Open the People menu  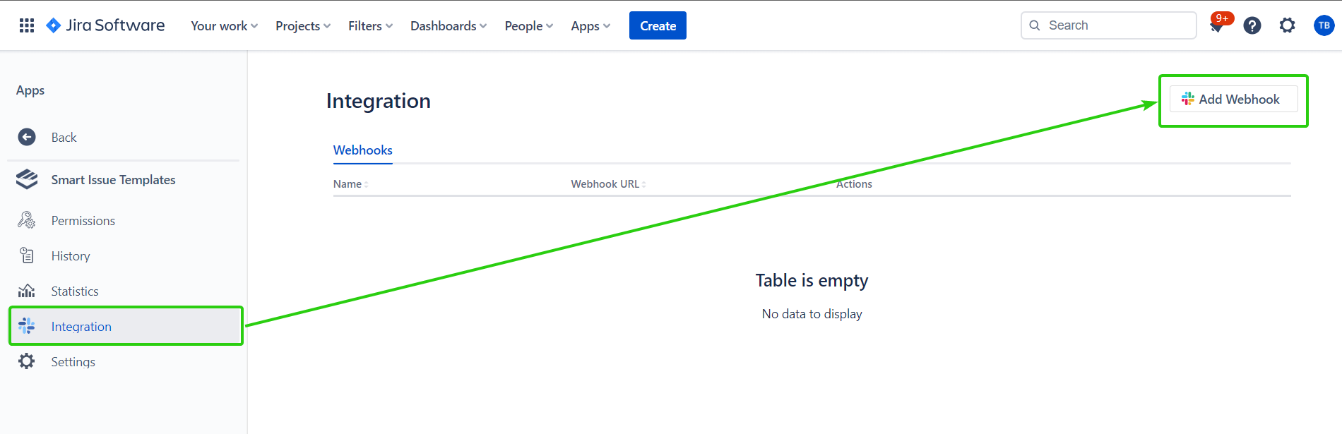(x=528, y=26)
